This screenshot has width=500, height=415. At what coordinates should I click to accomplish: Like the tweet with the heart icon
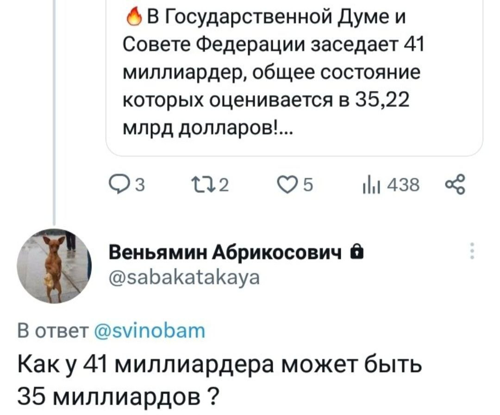click(286, 185)
